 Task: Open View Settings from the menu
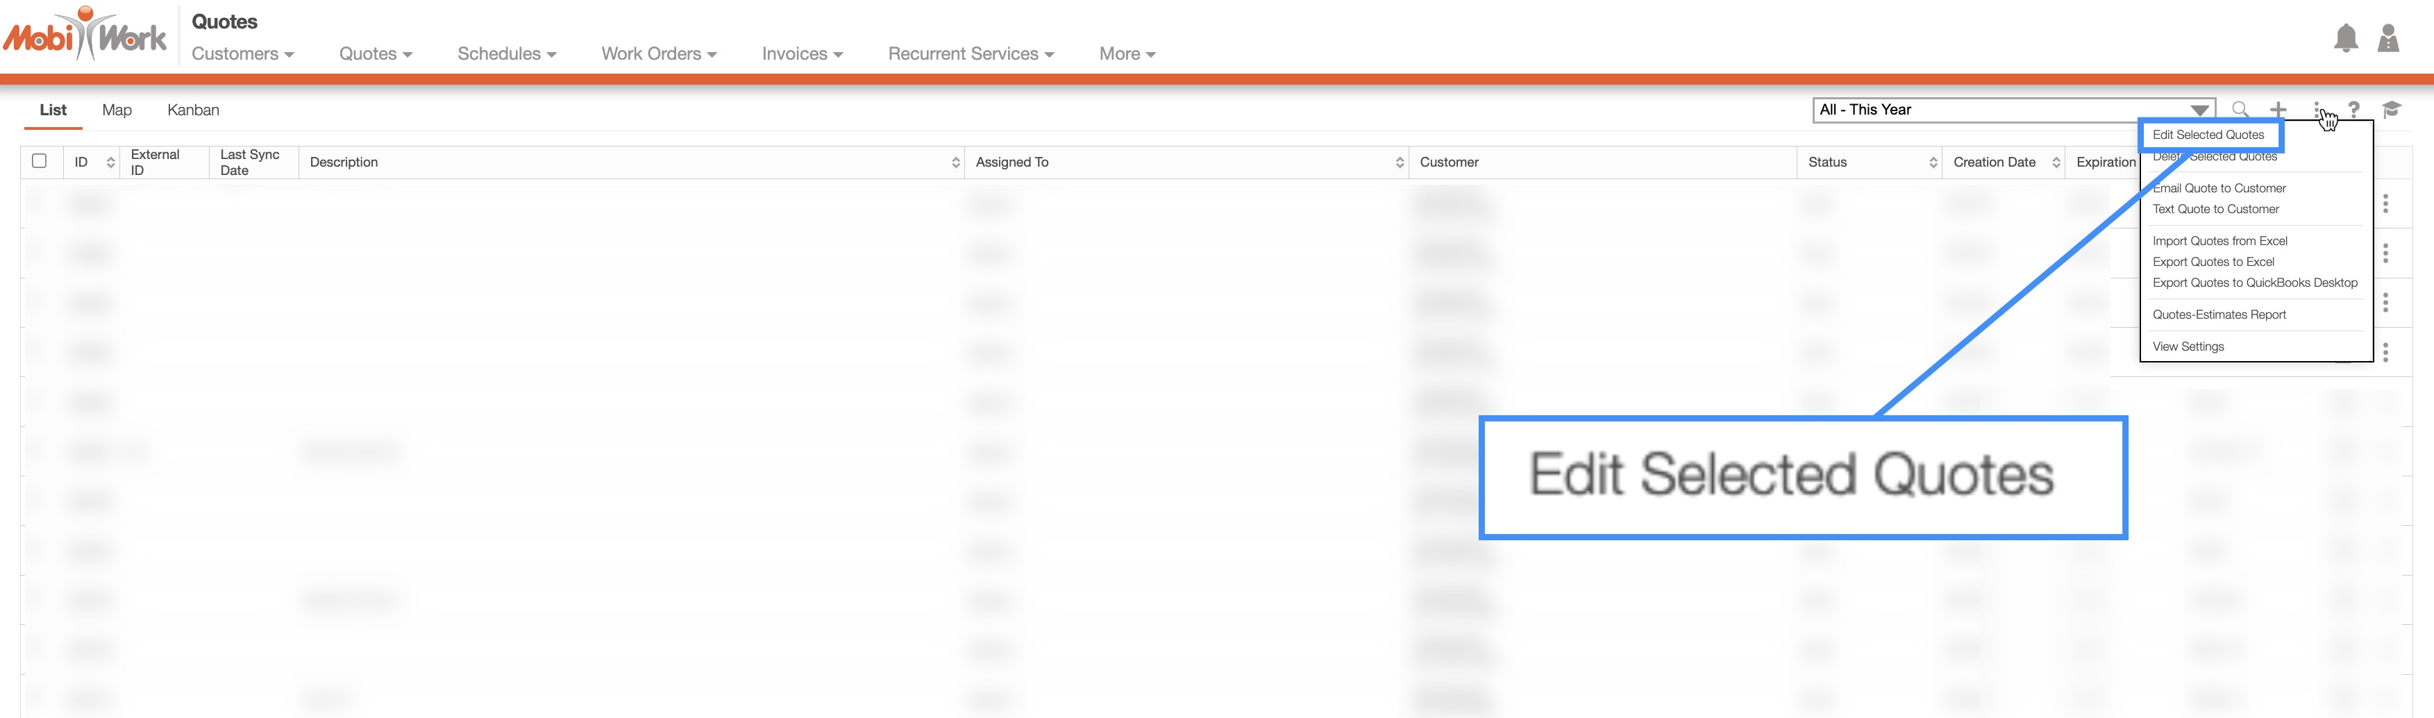pyautogui.click(x=2188, y=347)
